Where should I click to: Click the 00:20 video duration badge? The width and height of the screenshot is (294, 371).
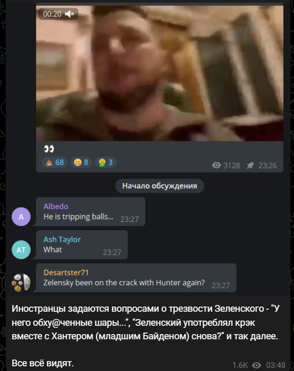(52, 14)
